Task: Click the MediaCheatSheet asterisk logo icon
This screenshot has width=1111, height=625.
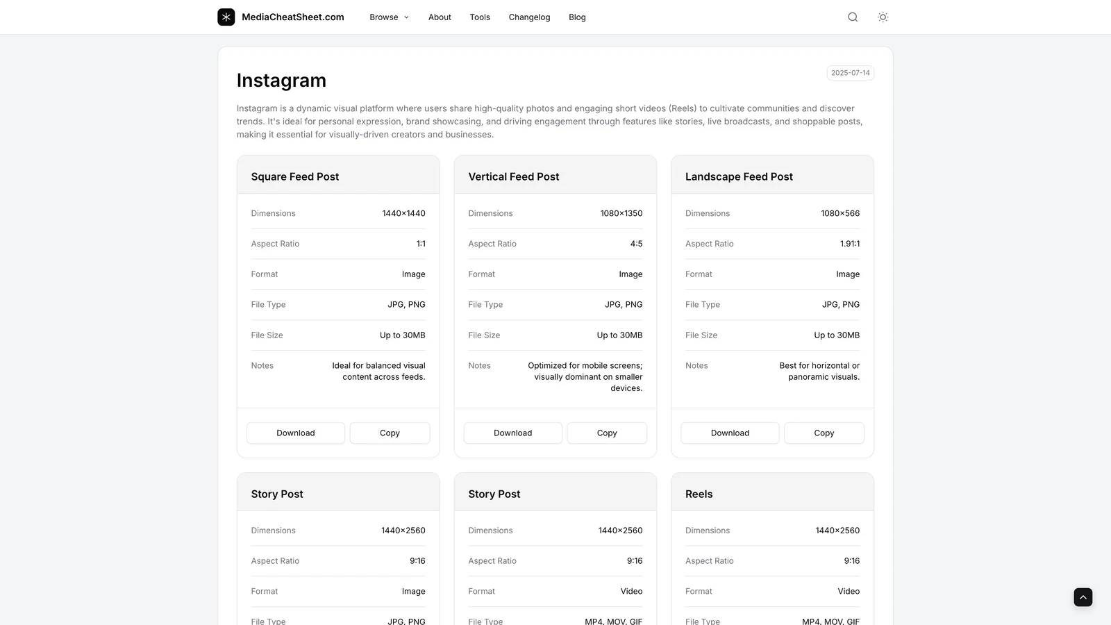Action: tap(226, 17)
